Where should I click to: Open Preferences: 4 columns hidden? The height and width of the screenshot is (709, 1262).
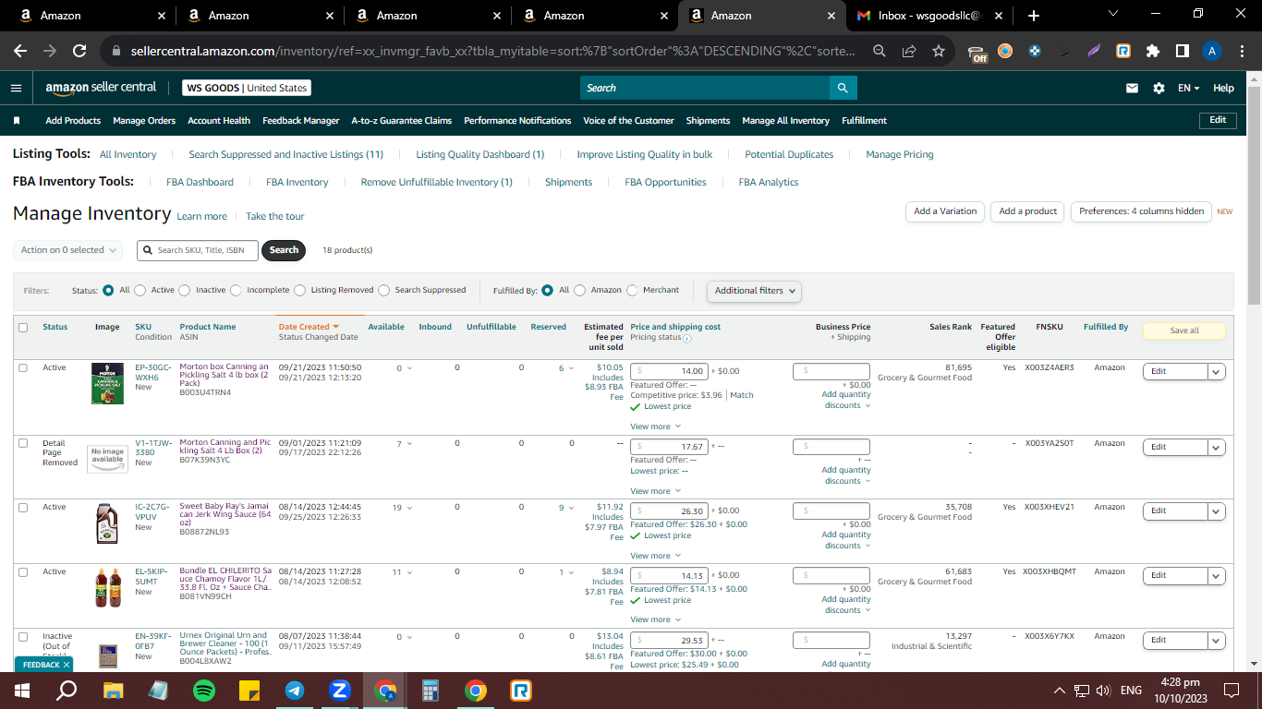point(1141,211)
